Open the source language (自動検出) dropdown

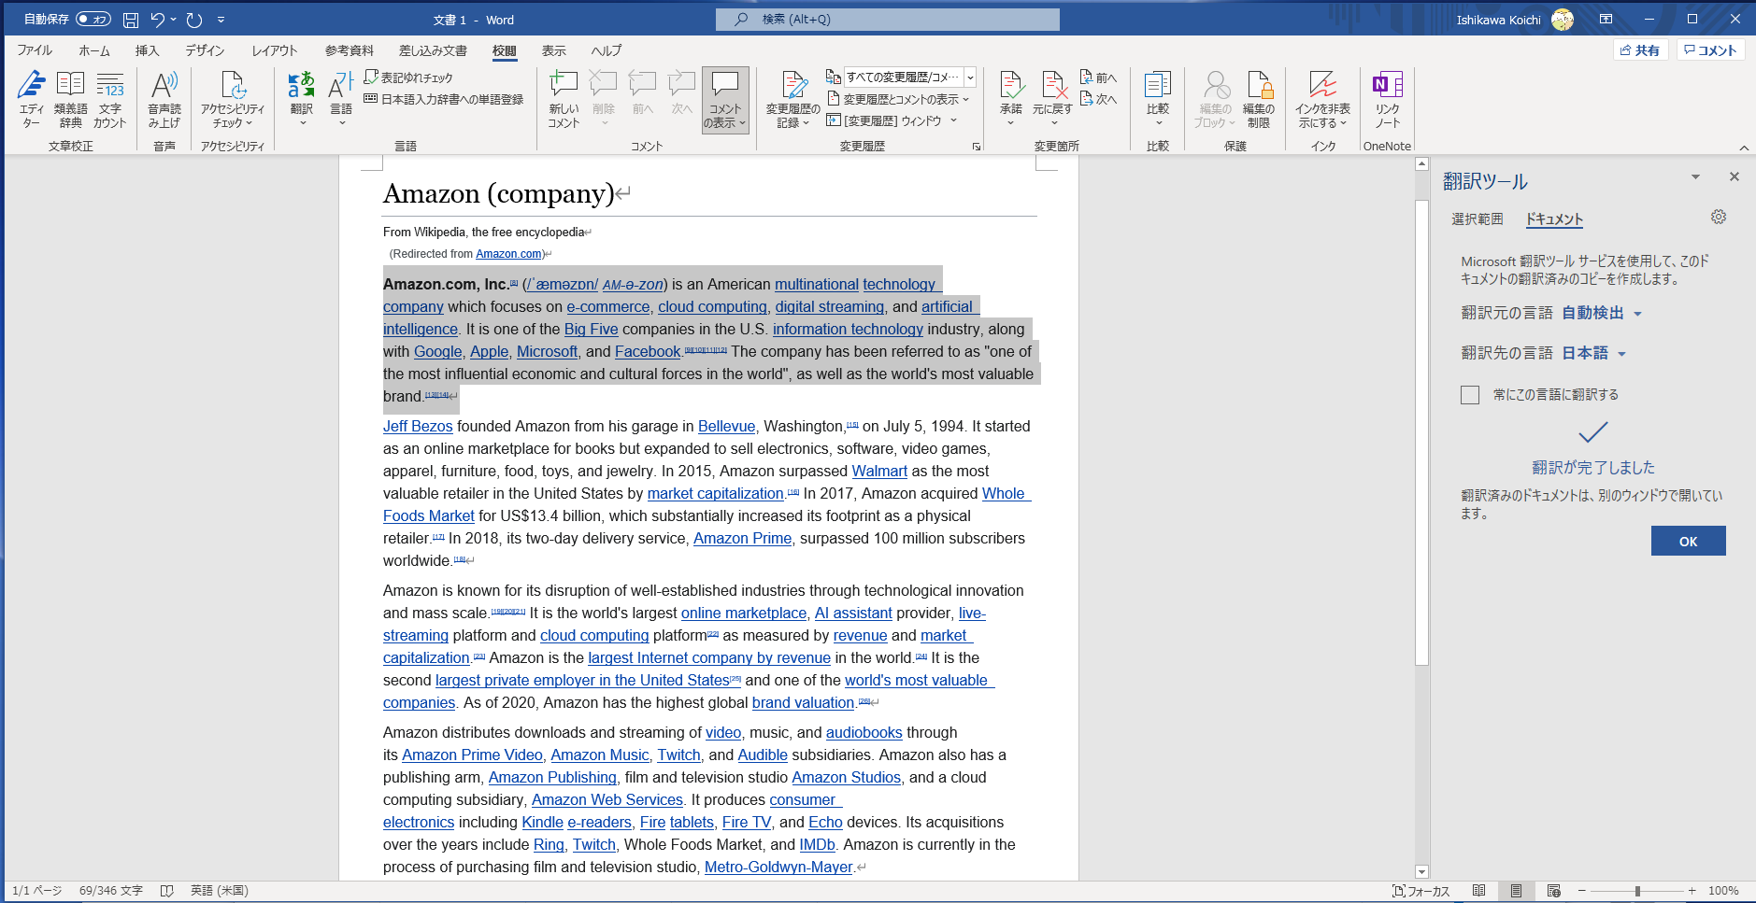[x=1602, y=313]
